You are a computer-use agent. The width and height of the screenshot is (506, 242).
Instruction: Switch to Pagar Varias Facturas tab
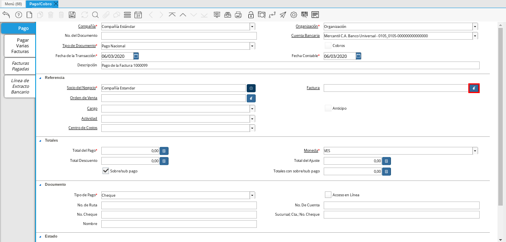(20, 46)
